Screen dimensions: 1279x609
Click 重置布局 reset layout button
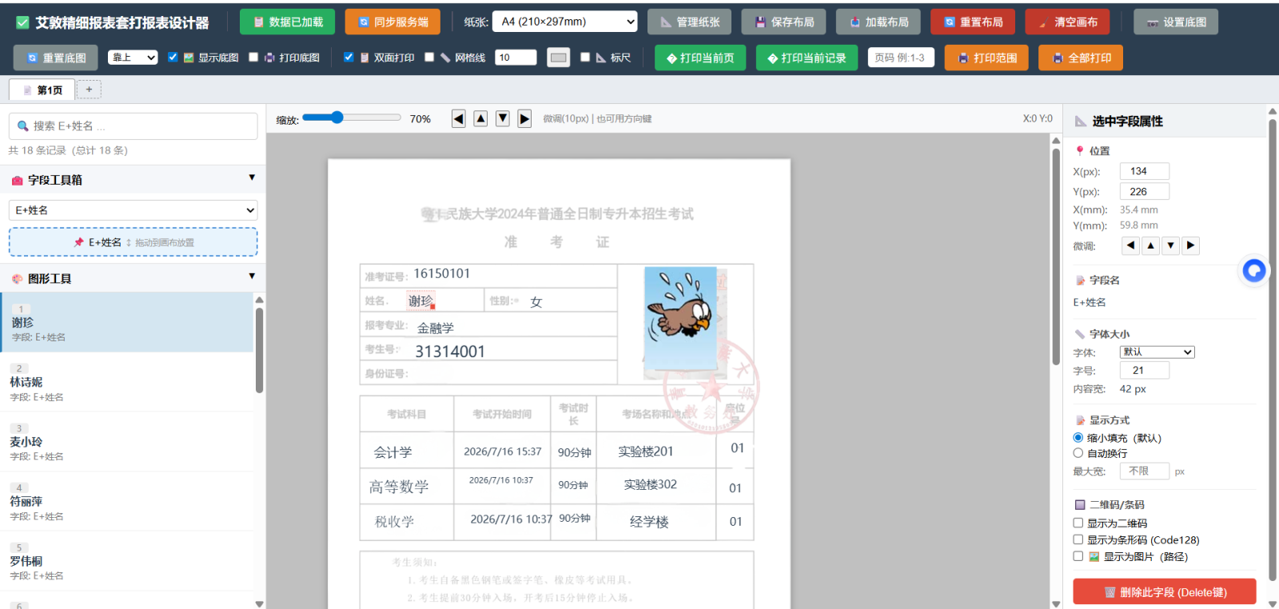973,22
